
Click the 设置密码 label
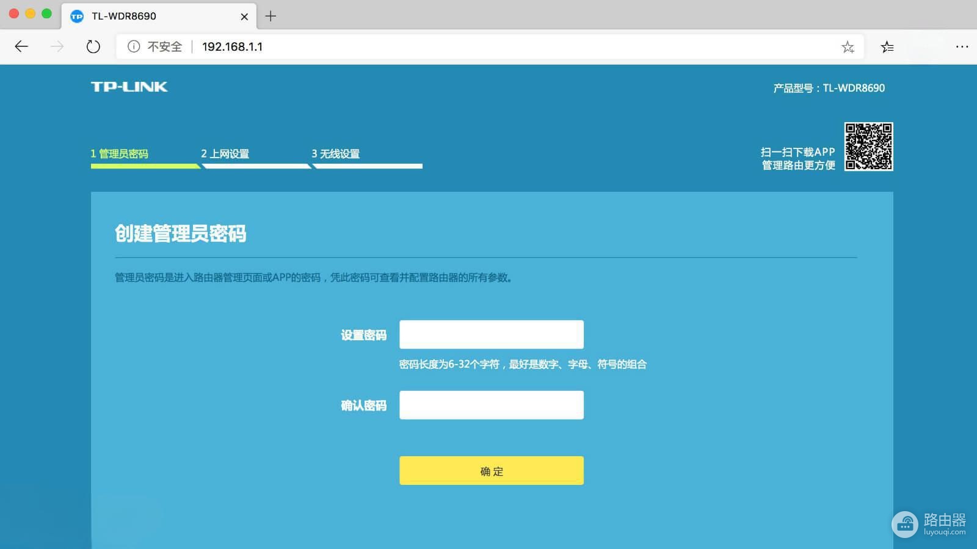[363, 335]
